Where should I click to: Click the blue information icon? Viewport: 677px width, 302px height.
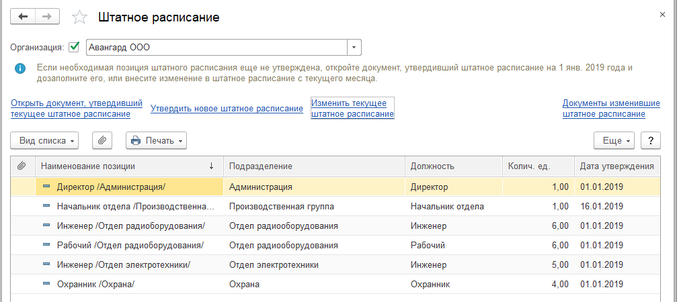(21, 68)
